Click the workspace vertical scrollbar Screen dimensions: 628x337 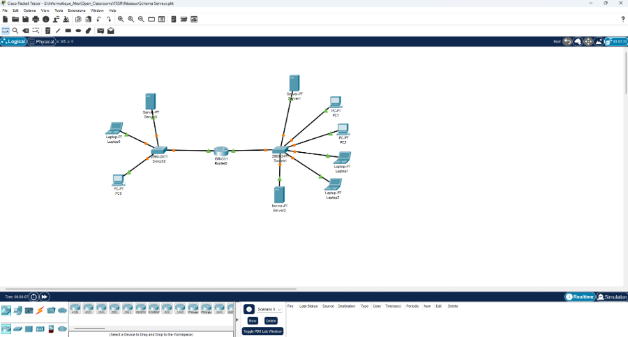pyautogui.click(x=626, y=72)
